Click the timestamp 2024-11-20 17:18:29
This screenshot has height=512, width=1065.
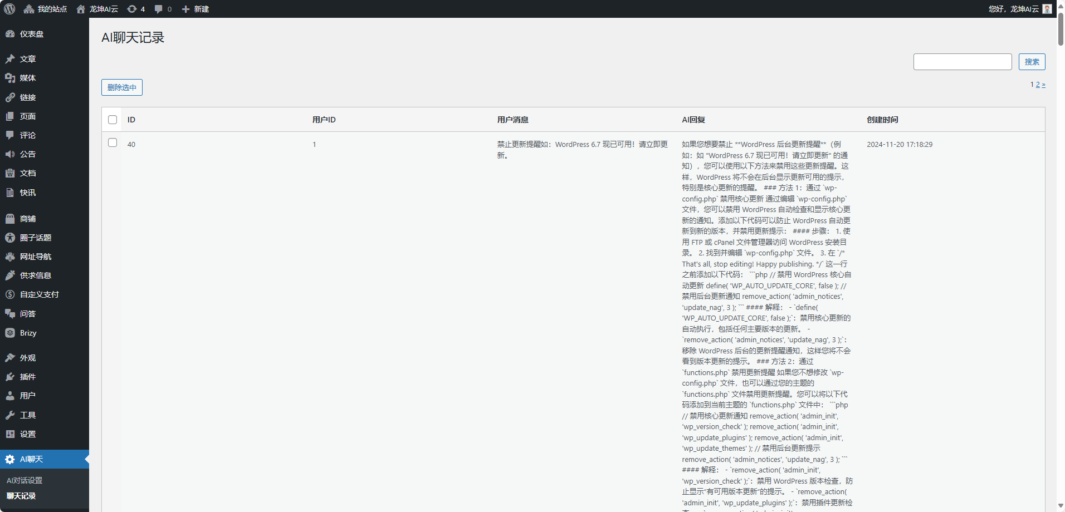[x=900, y=144]
